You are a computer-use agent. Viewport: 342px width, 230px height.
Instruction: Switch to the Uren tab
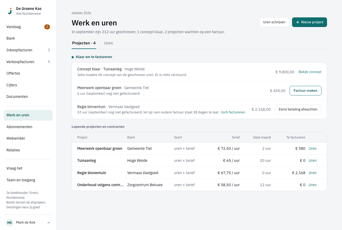pos(108,43)
